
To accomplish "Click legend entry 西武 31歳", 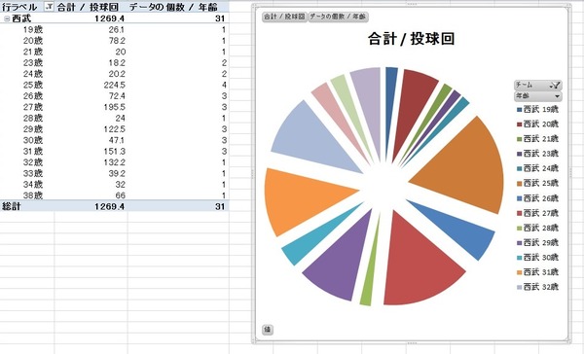I will point(538,272).
